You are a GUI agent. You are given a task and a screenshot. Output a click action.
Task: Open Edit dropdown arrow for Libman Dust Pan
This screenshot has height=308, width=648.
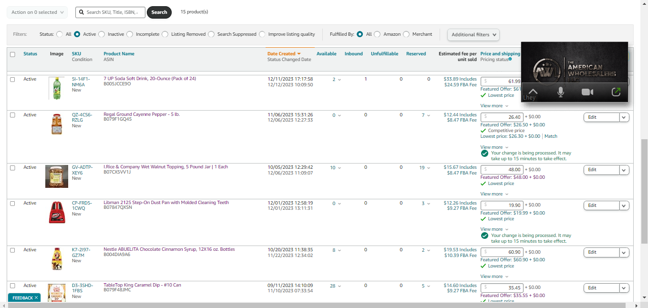[625, 205]
